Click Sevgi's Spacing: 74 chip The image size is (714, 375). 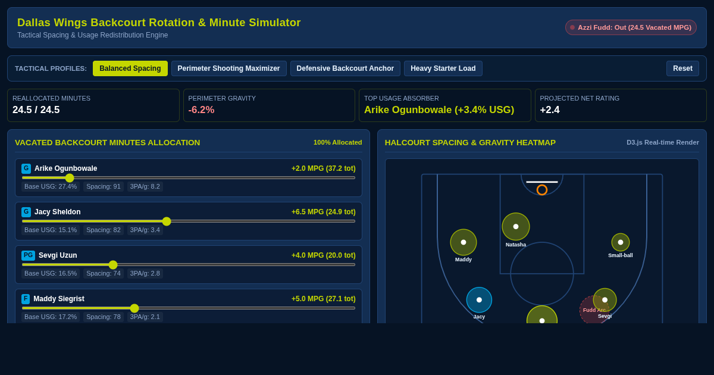click(104, 273)
